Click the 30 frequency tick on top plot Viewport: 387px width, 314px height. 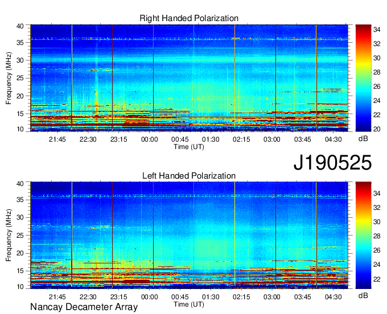(x=20, y=60)
